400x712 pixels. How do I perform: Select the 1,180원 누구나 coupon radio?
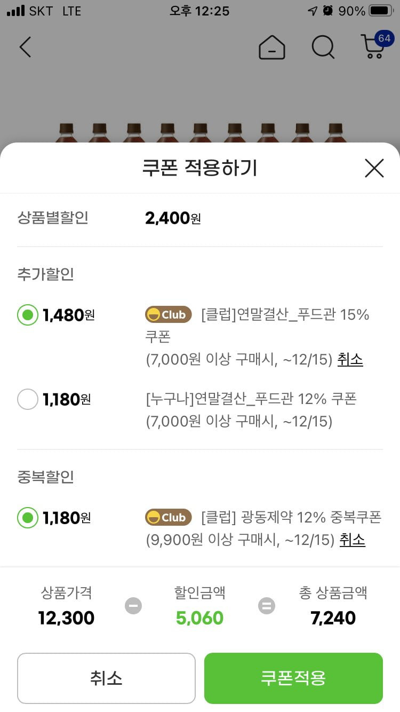point(28,399)
